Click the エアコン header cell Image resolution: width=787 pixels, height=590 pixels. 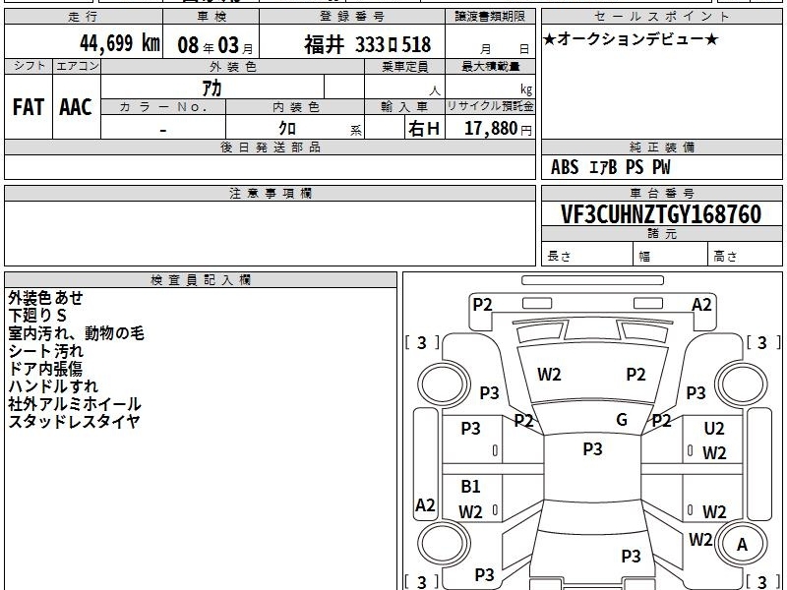click(77, 66)
